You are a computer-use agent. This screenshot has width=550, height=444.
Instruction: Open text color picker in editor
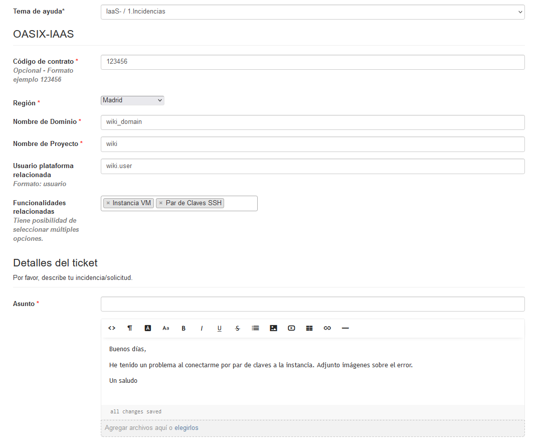[x=148, y=328]
